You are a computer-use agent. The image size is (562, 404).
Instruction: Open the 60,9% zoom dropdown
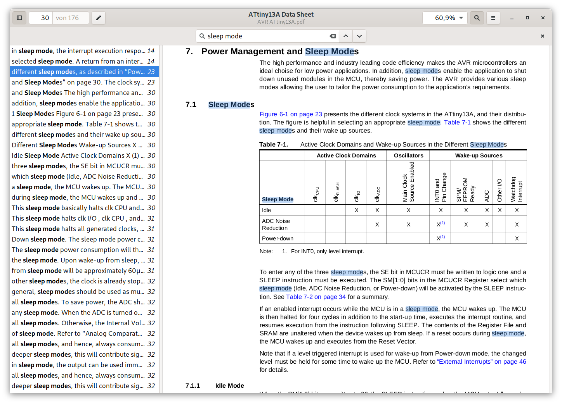click(x=445, y=18)
